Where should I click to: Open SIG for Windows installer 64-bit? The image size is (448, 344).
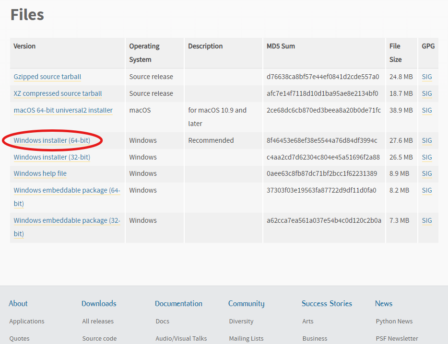[x=427, y=140]
